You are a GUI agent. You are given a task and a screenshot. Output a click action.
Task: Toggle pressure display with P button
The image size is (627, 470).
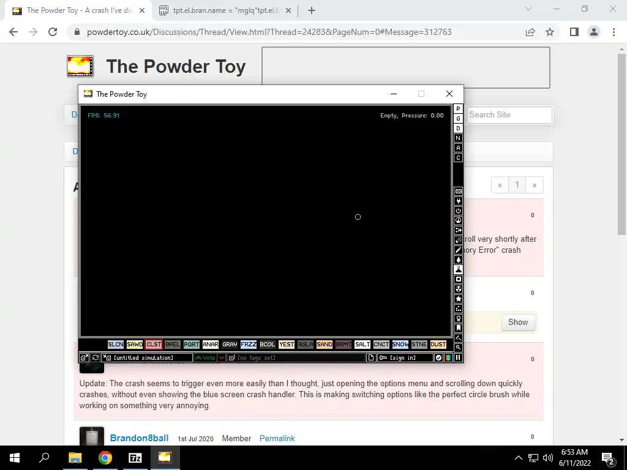458,109
